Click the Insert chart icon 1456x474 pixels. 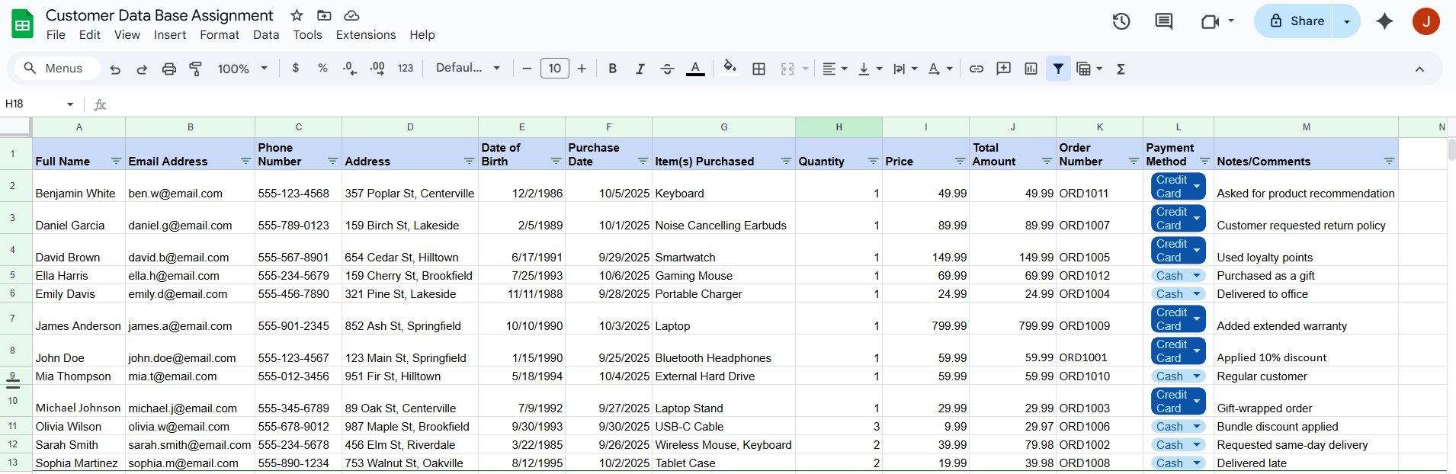click(1031, 69)
